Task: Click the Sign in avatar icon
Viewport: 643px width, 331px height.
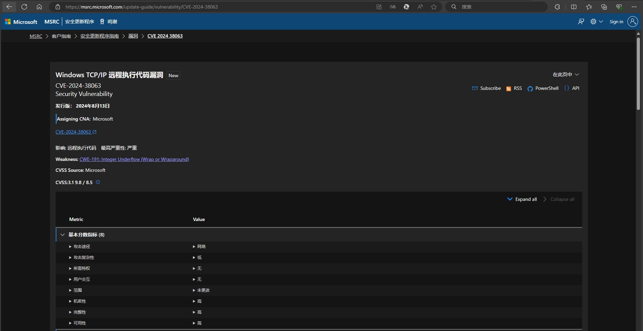Action: point(632,22)
